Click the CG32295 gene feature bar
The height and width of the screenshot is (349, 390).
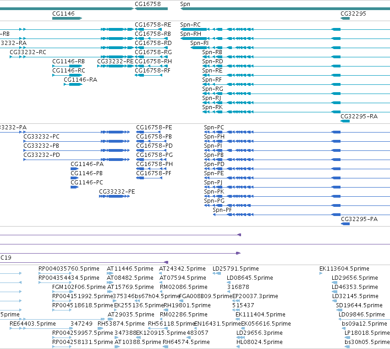point(345,18)
